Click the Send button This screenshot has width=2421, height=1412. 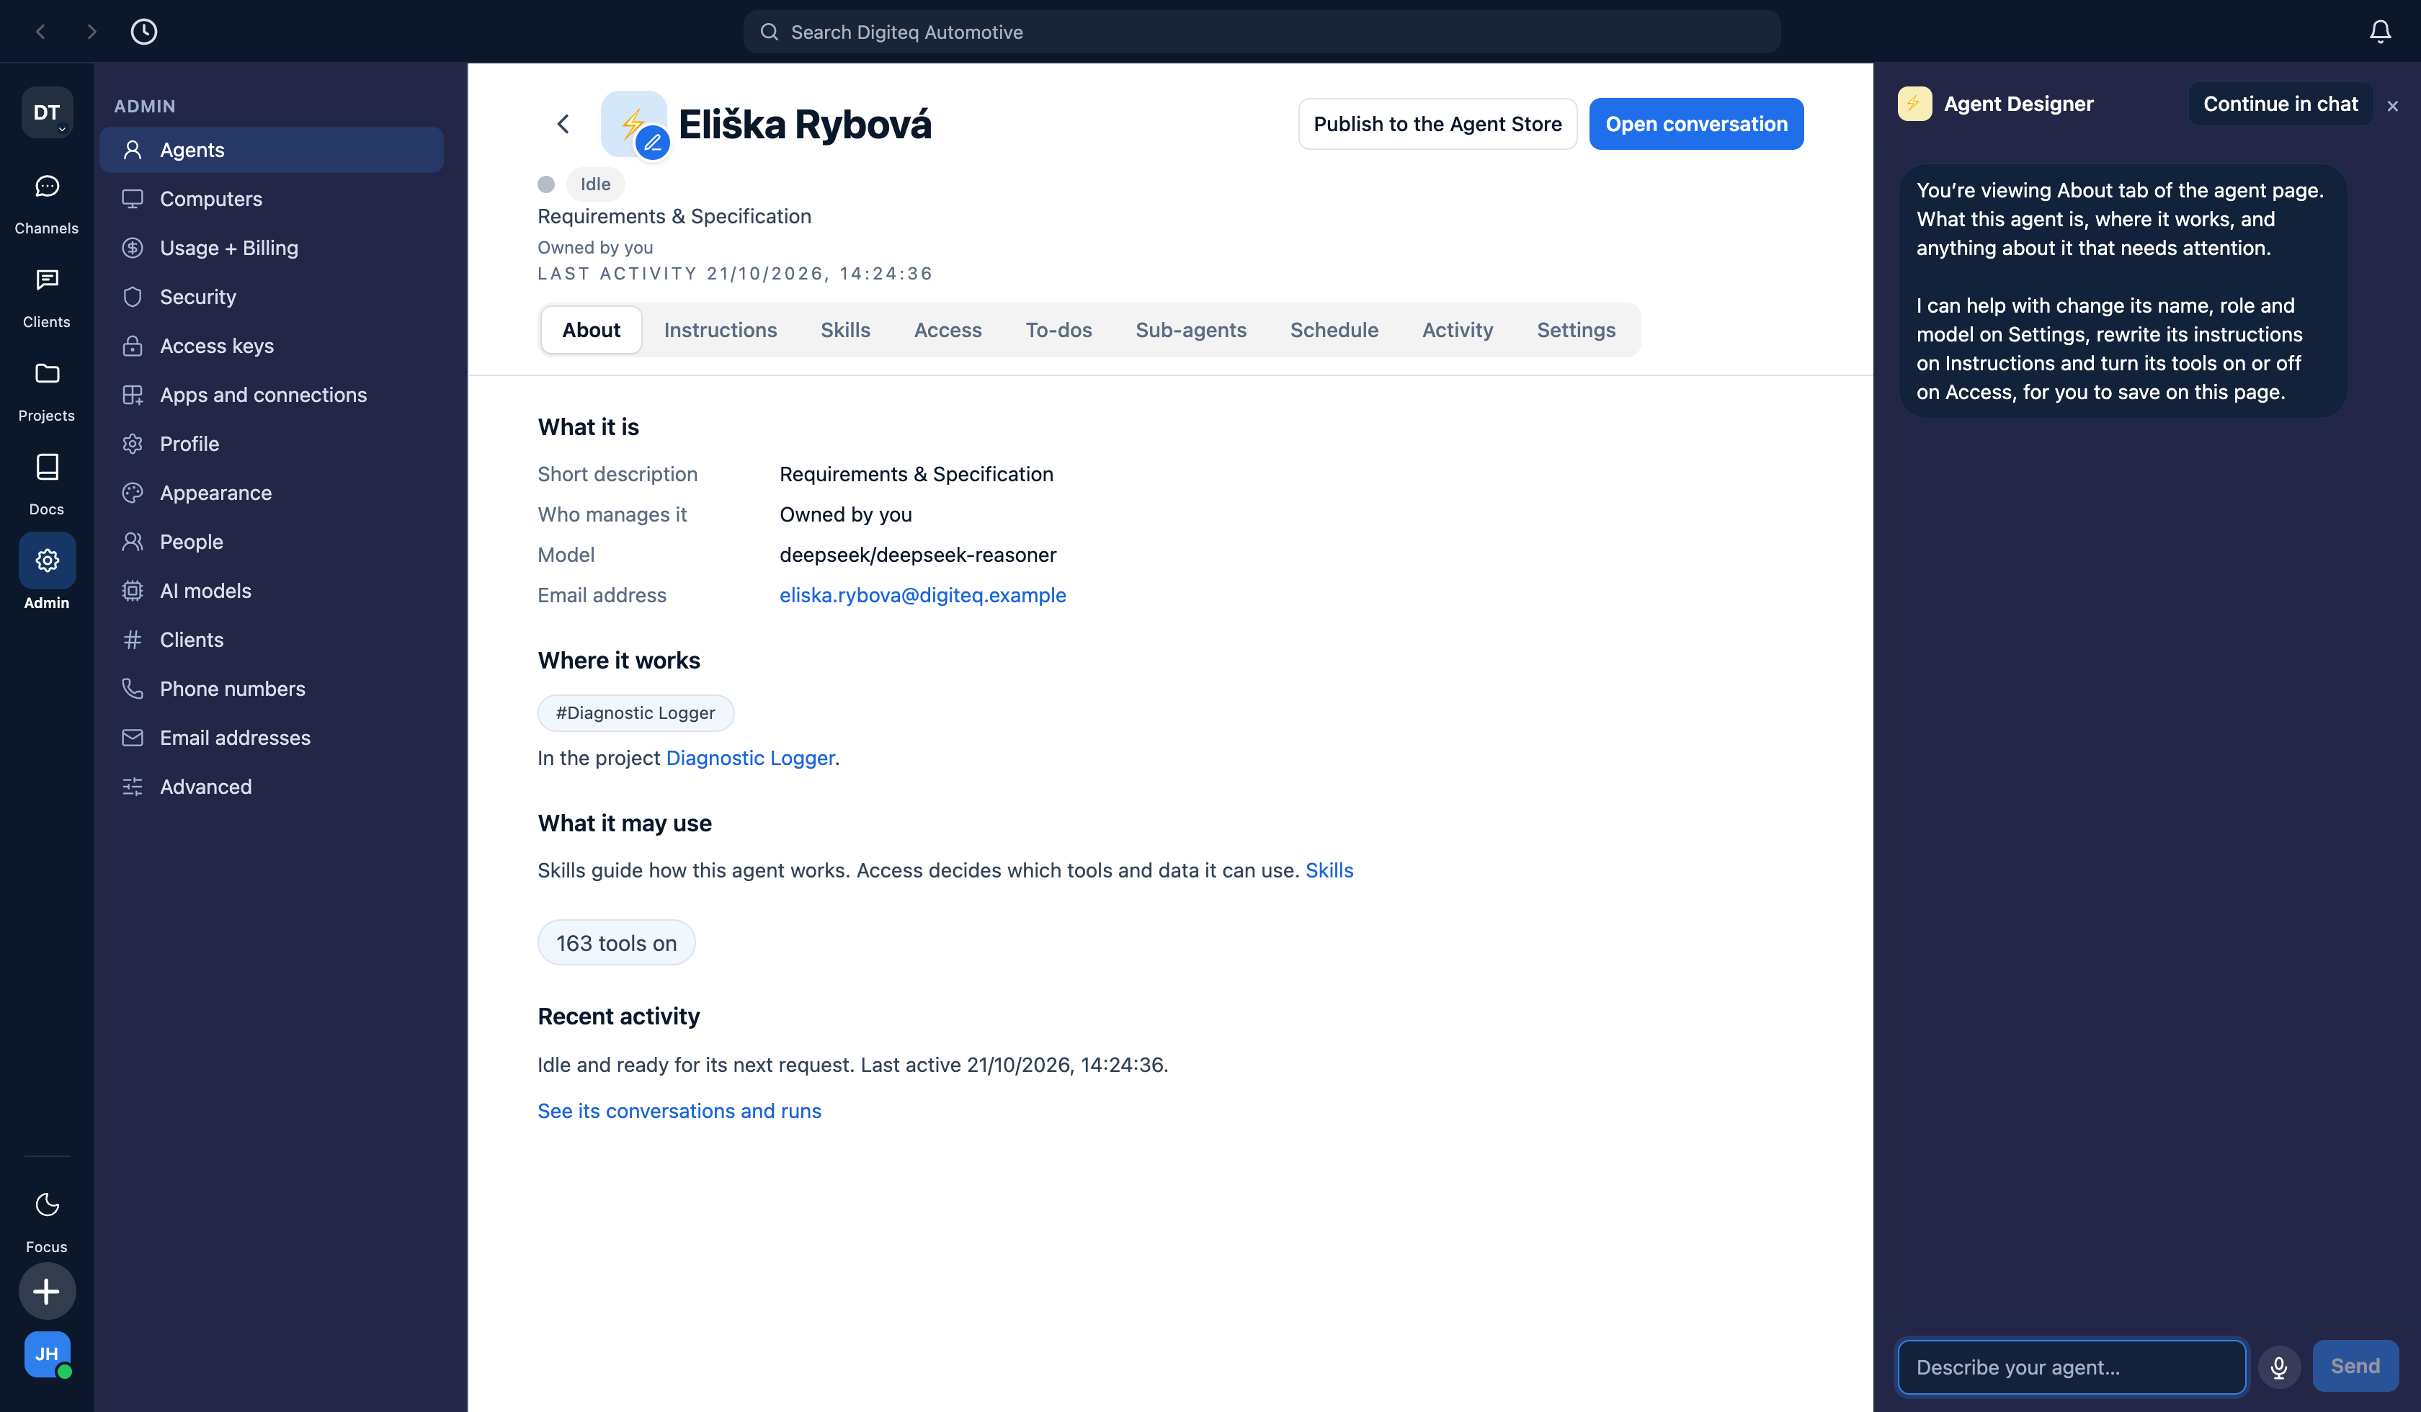pos(2355,1366)
